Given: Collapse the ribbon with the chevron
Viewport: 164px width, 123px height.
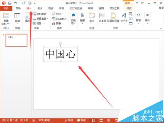Looking at the screenshot, I should 161,29.
